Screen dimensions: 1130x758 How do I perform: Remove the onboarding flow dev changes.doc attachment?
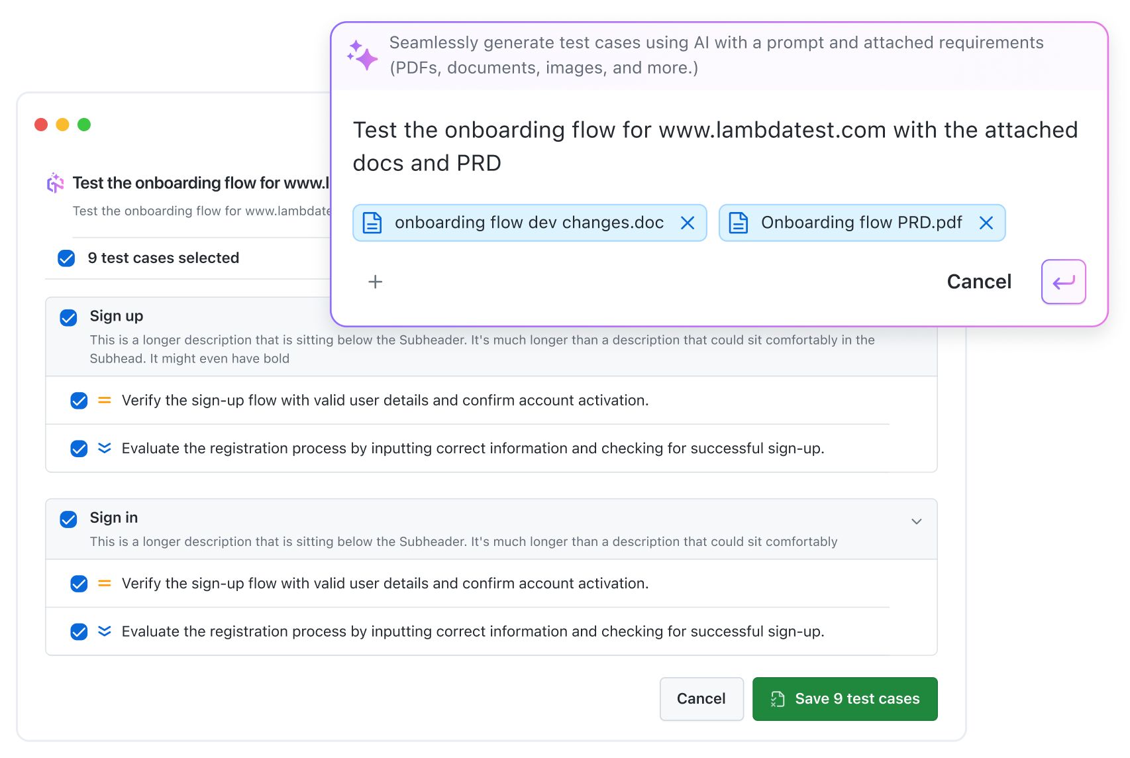point(688,223)
